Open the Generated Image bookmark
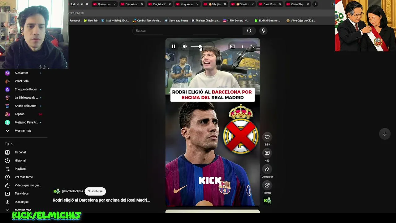 [x=176, y=21]
